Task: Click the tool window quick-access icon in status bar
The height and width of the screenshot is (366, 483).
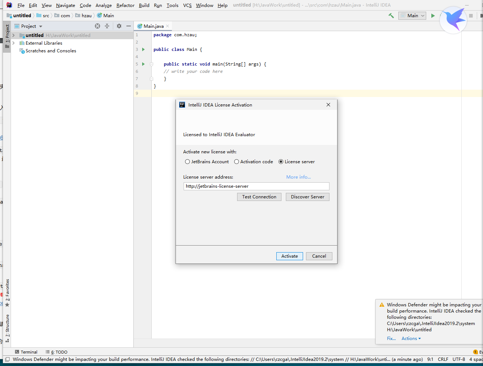Action: pos(7,359)
